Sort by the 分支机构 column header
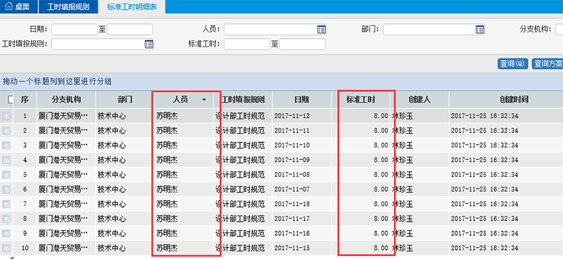 (66, 100)
